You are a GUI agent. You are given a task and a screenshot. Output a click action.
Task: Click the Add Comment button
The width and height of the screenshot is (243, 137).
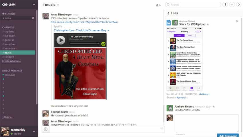[x=228, y=136]
